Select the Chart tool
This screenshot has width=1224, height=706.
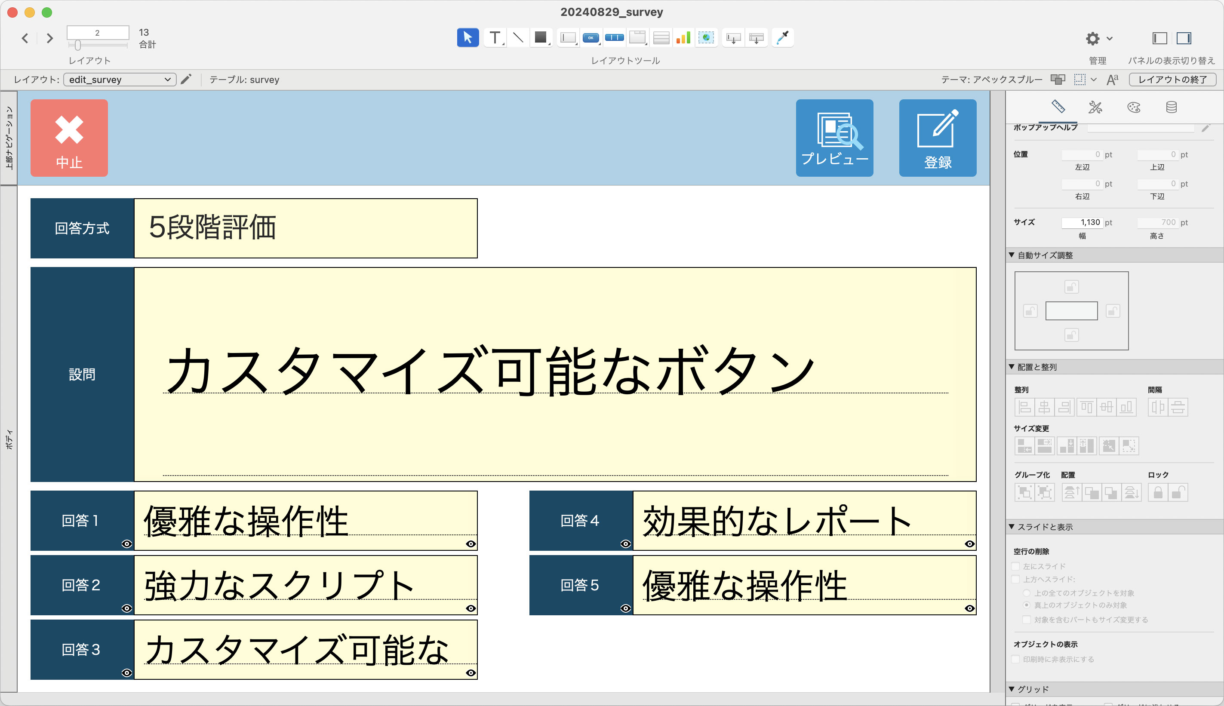click(x=683, y=37)
